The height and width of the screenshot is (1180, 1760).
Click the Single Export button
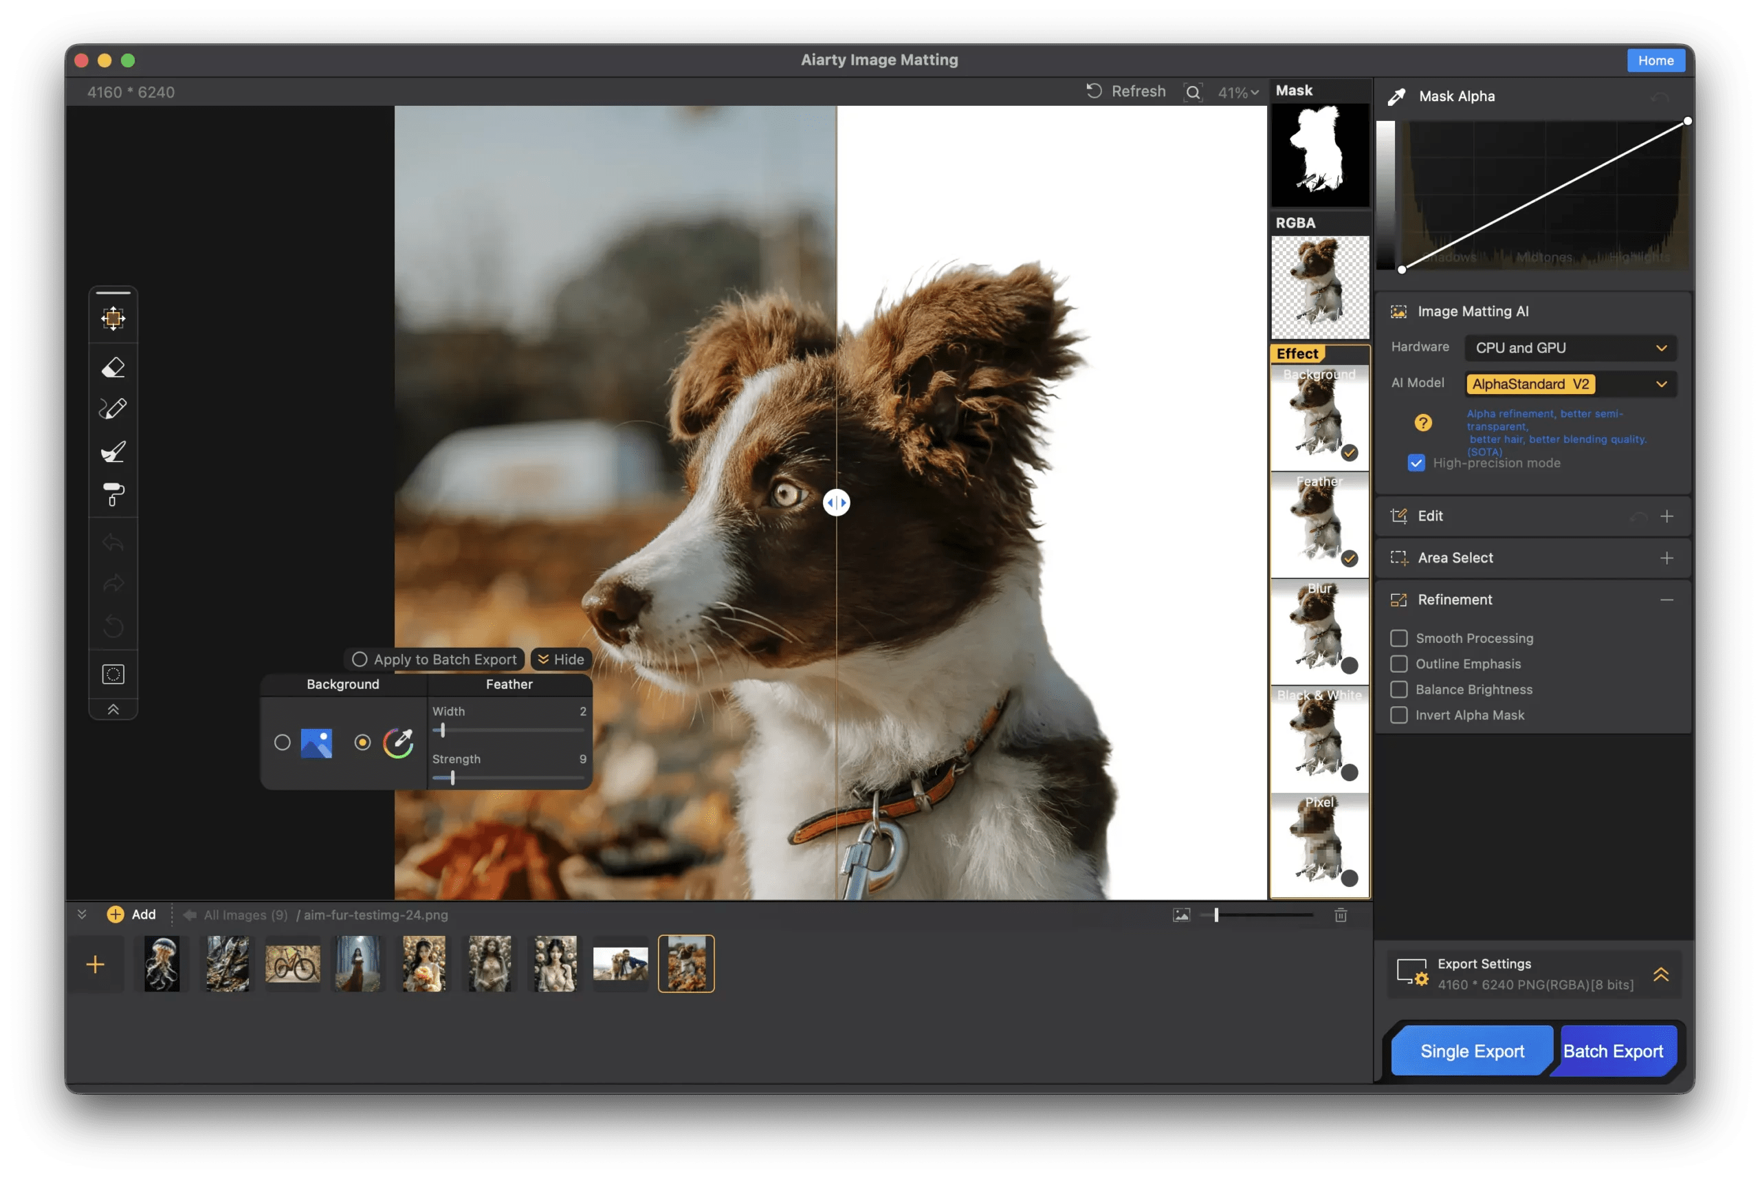click(1471, 1051)
